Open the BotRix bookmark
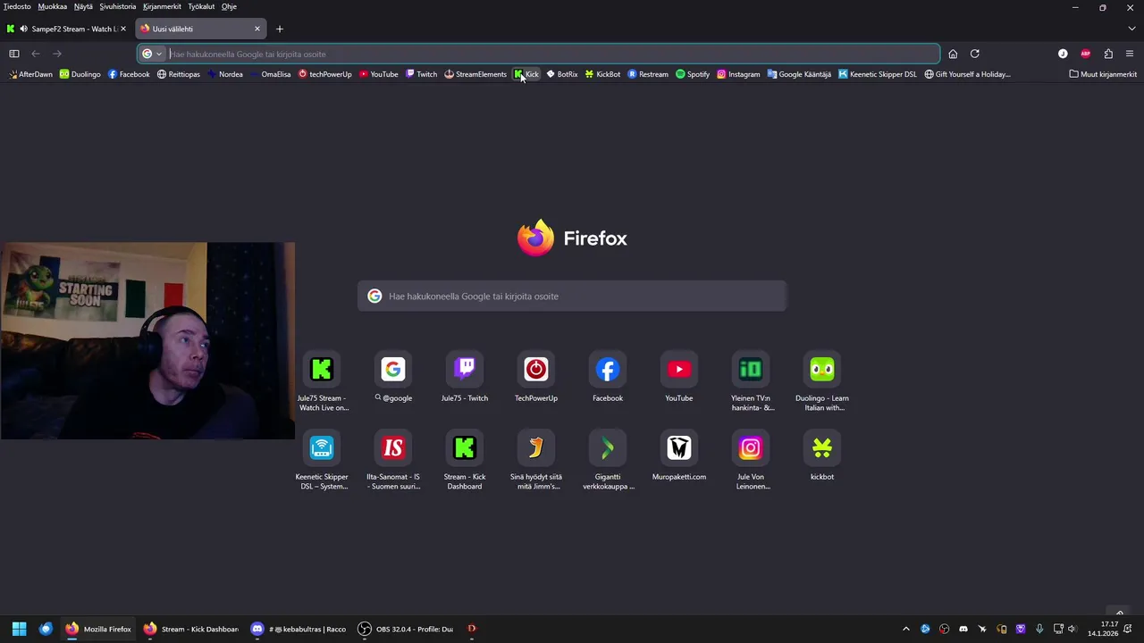This screenshot has height=643, width=1144. click(x=562, y=74)
